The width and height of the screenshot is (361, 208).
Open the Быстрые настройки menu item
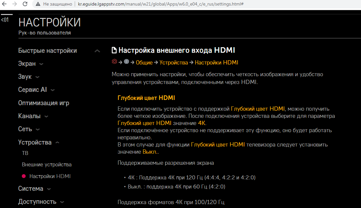coord(47,51)
